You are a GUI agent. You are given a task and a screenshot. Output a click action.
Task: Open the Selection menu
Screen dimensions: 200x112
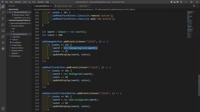click(x=18, y=2)
